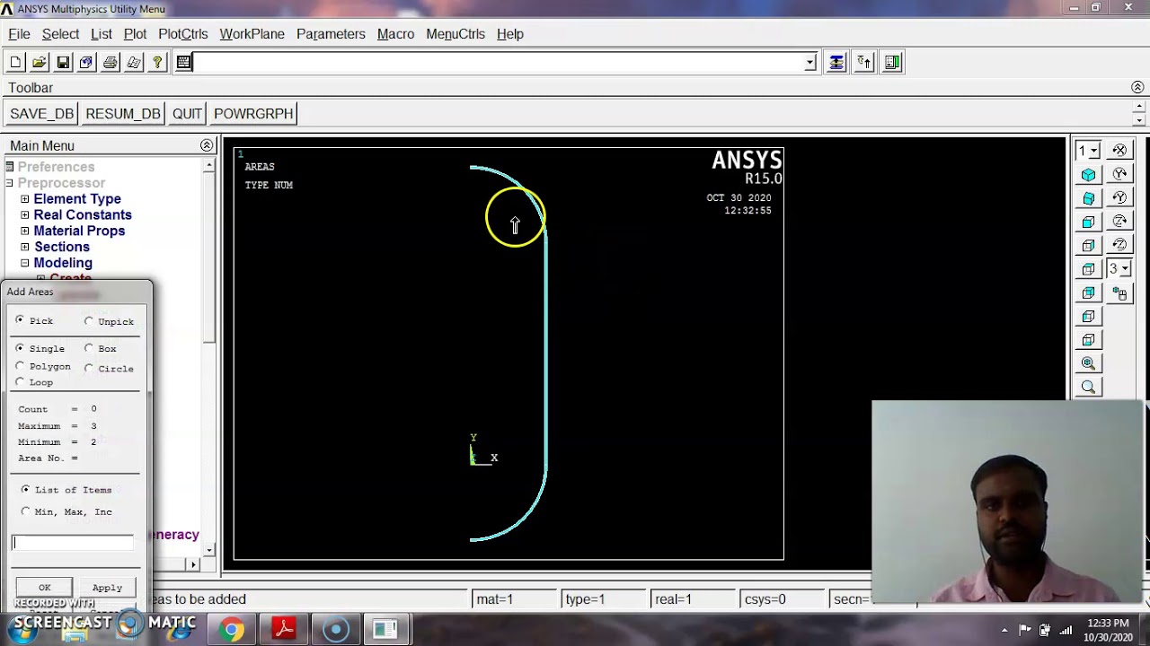This screenshot has width=1150, height=646.
Task: Switch to Front View cube icon
Action: tap(1089, 222)
